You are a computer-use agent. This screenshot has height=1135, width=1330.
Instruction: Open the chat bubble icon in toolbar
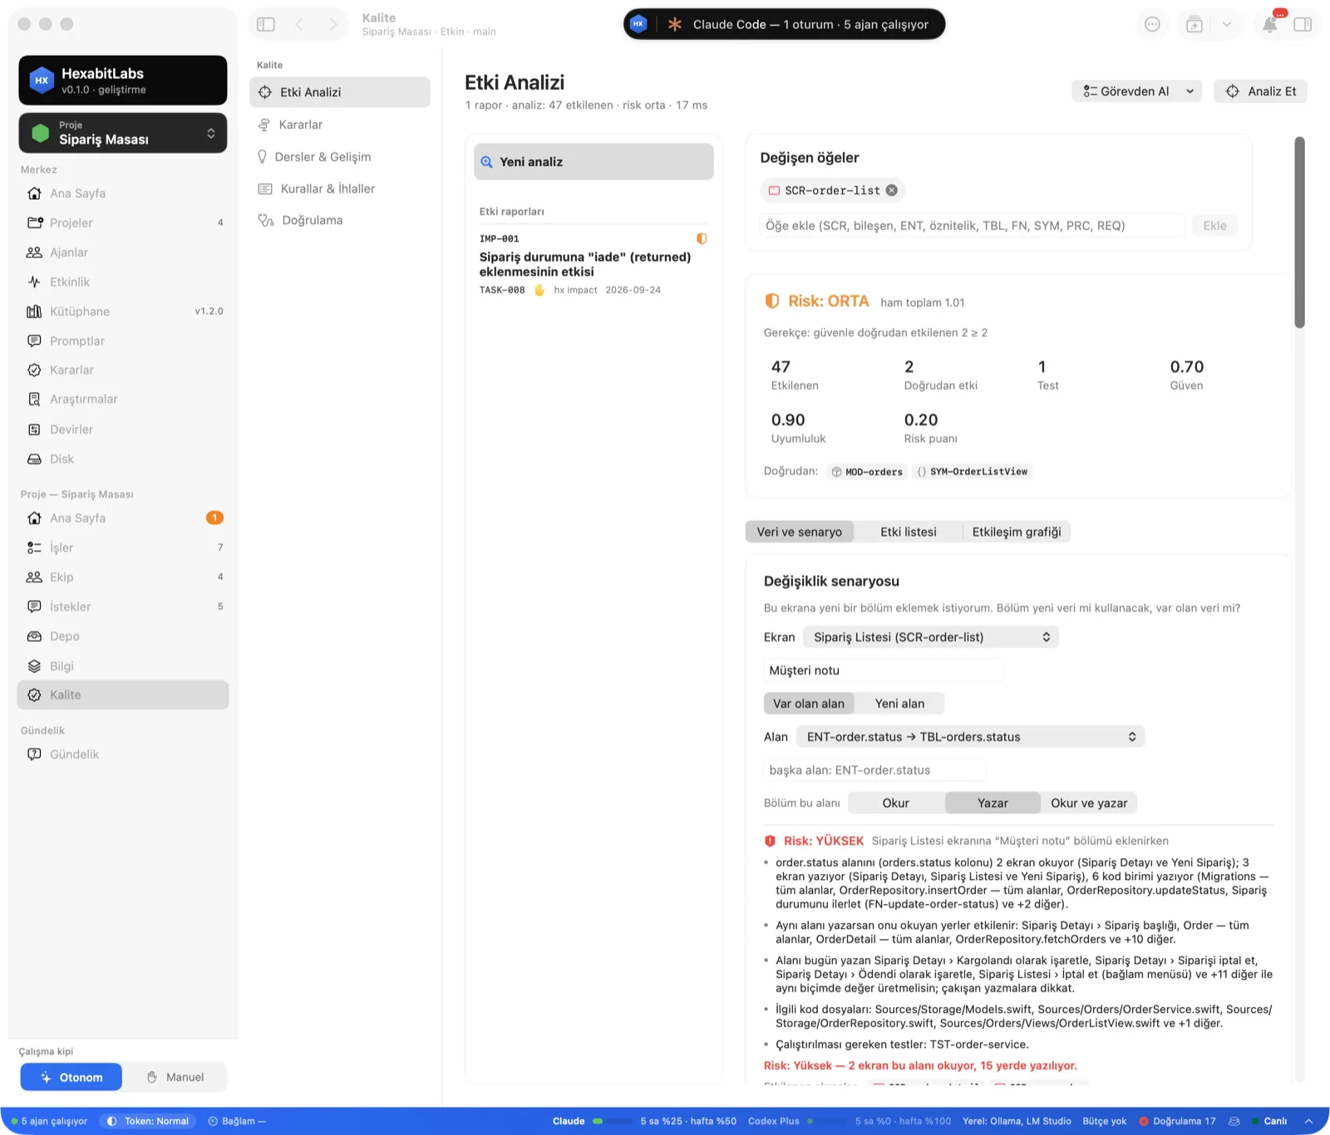click(1152, 24)
